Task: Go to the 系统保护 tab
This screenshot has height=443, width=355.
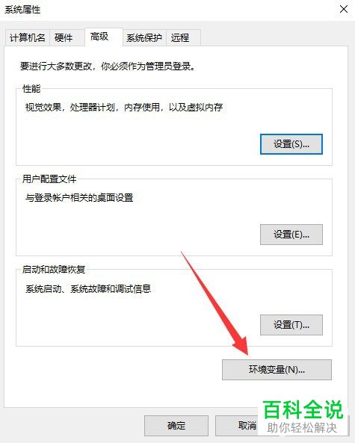Action: (144, 37)
